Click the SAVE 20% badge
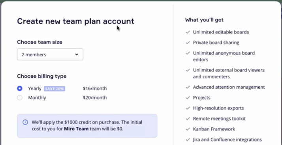 [55, 89]
